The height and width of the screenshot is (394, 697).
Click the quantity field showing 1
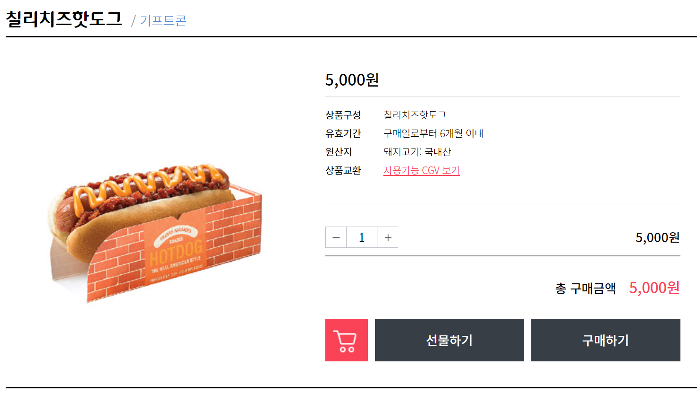pyautogui.click(x=362, y=237)
